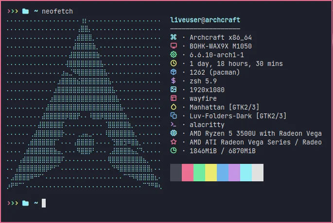Click the Archcraft x86_64 text
Image resolution: width=333 pixels, height=223 pixels.
221,37
